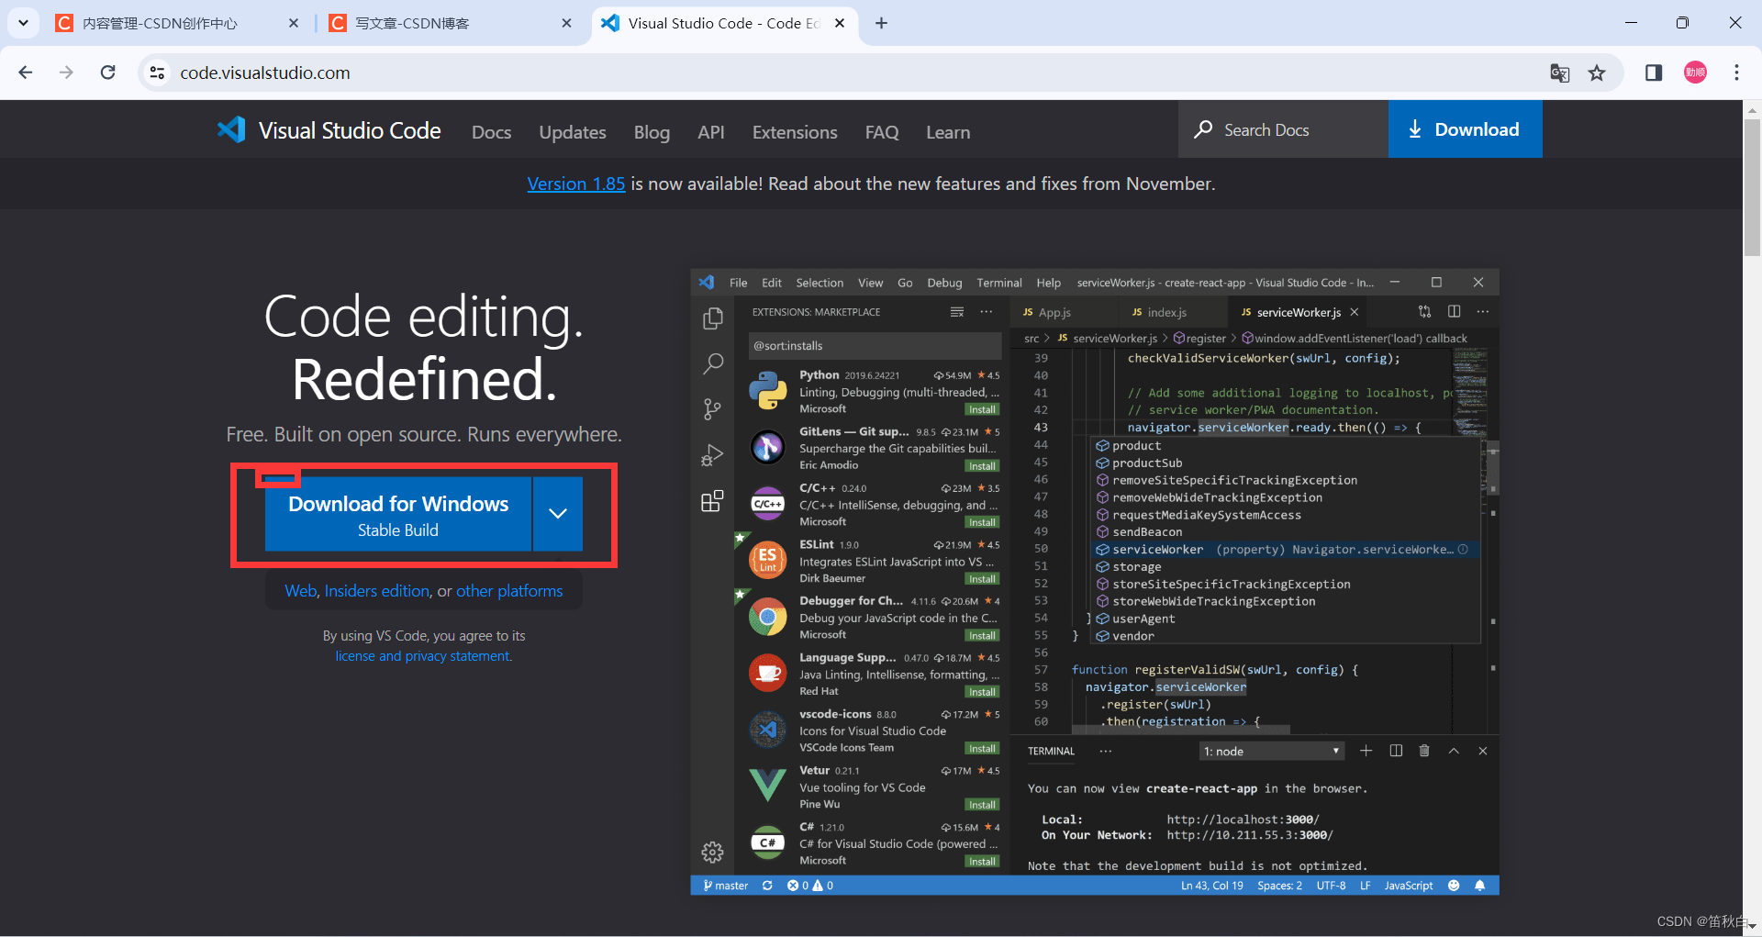The width and height of the screenshot is (1762, 937).
Task: Click the master branch status item
Action: 725,886
